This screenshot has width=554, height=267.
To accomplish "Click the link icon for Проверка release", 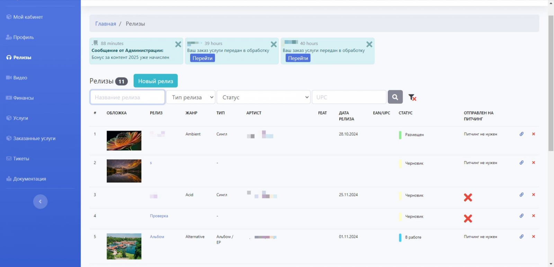I will coord(521,216).
